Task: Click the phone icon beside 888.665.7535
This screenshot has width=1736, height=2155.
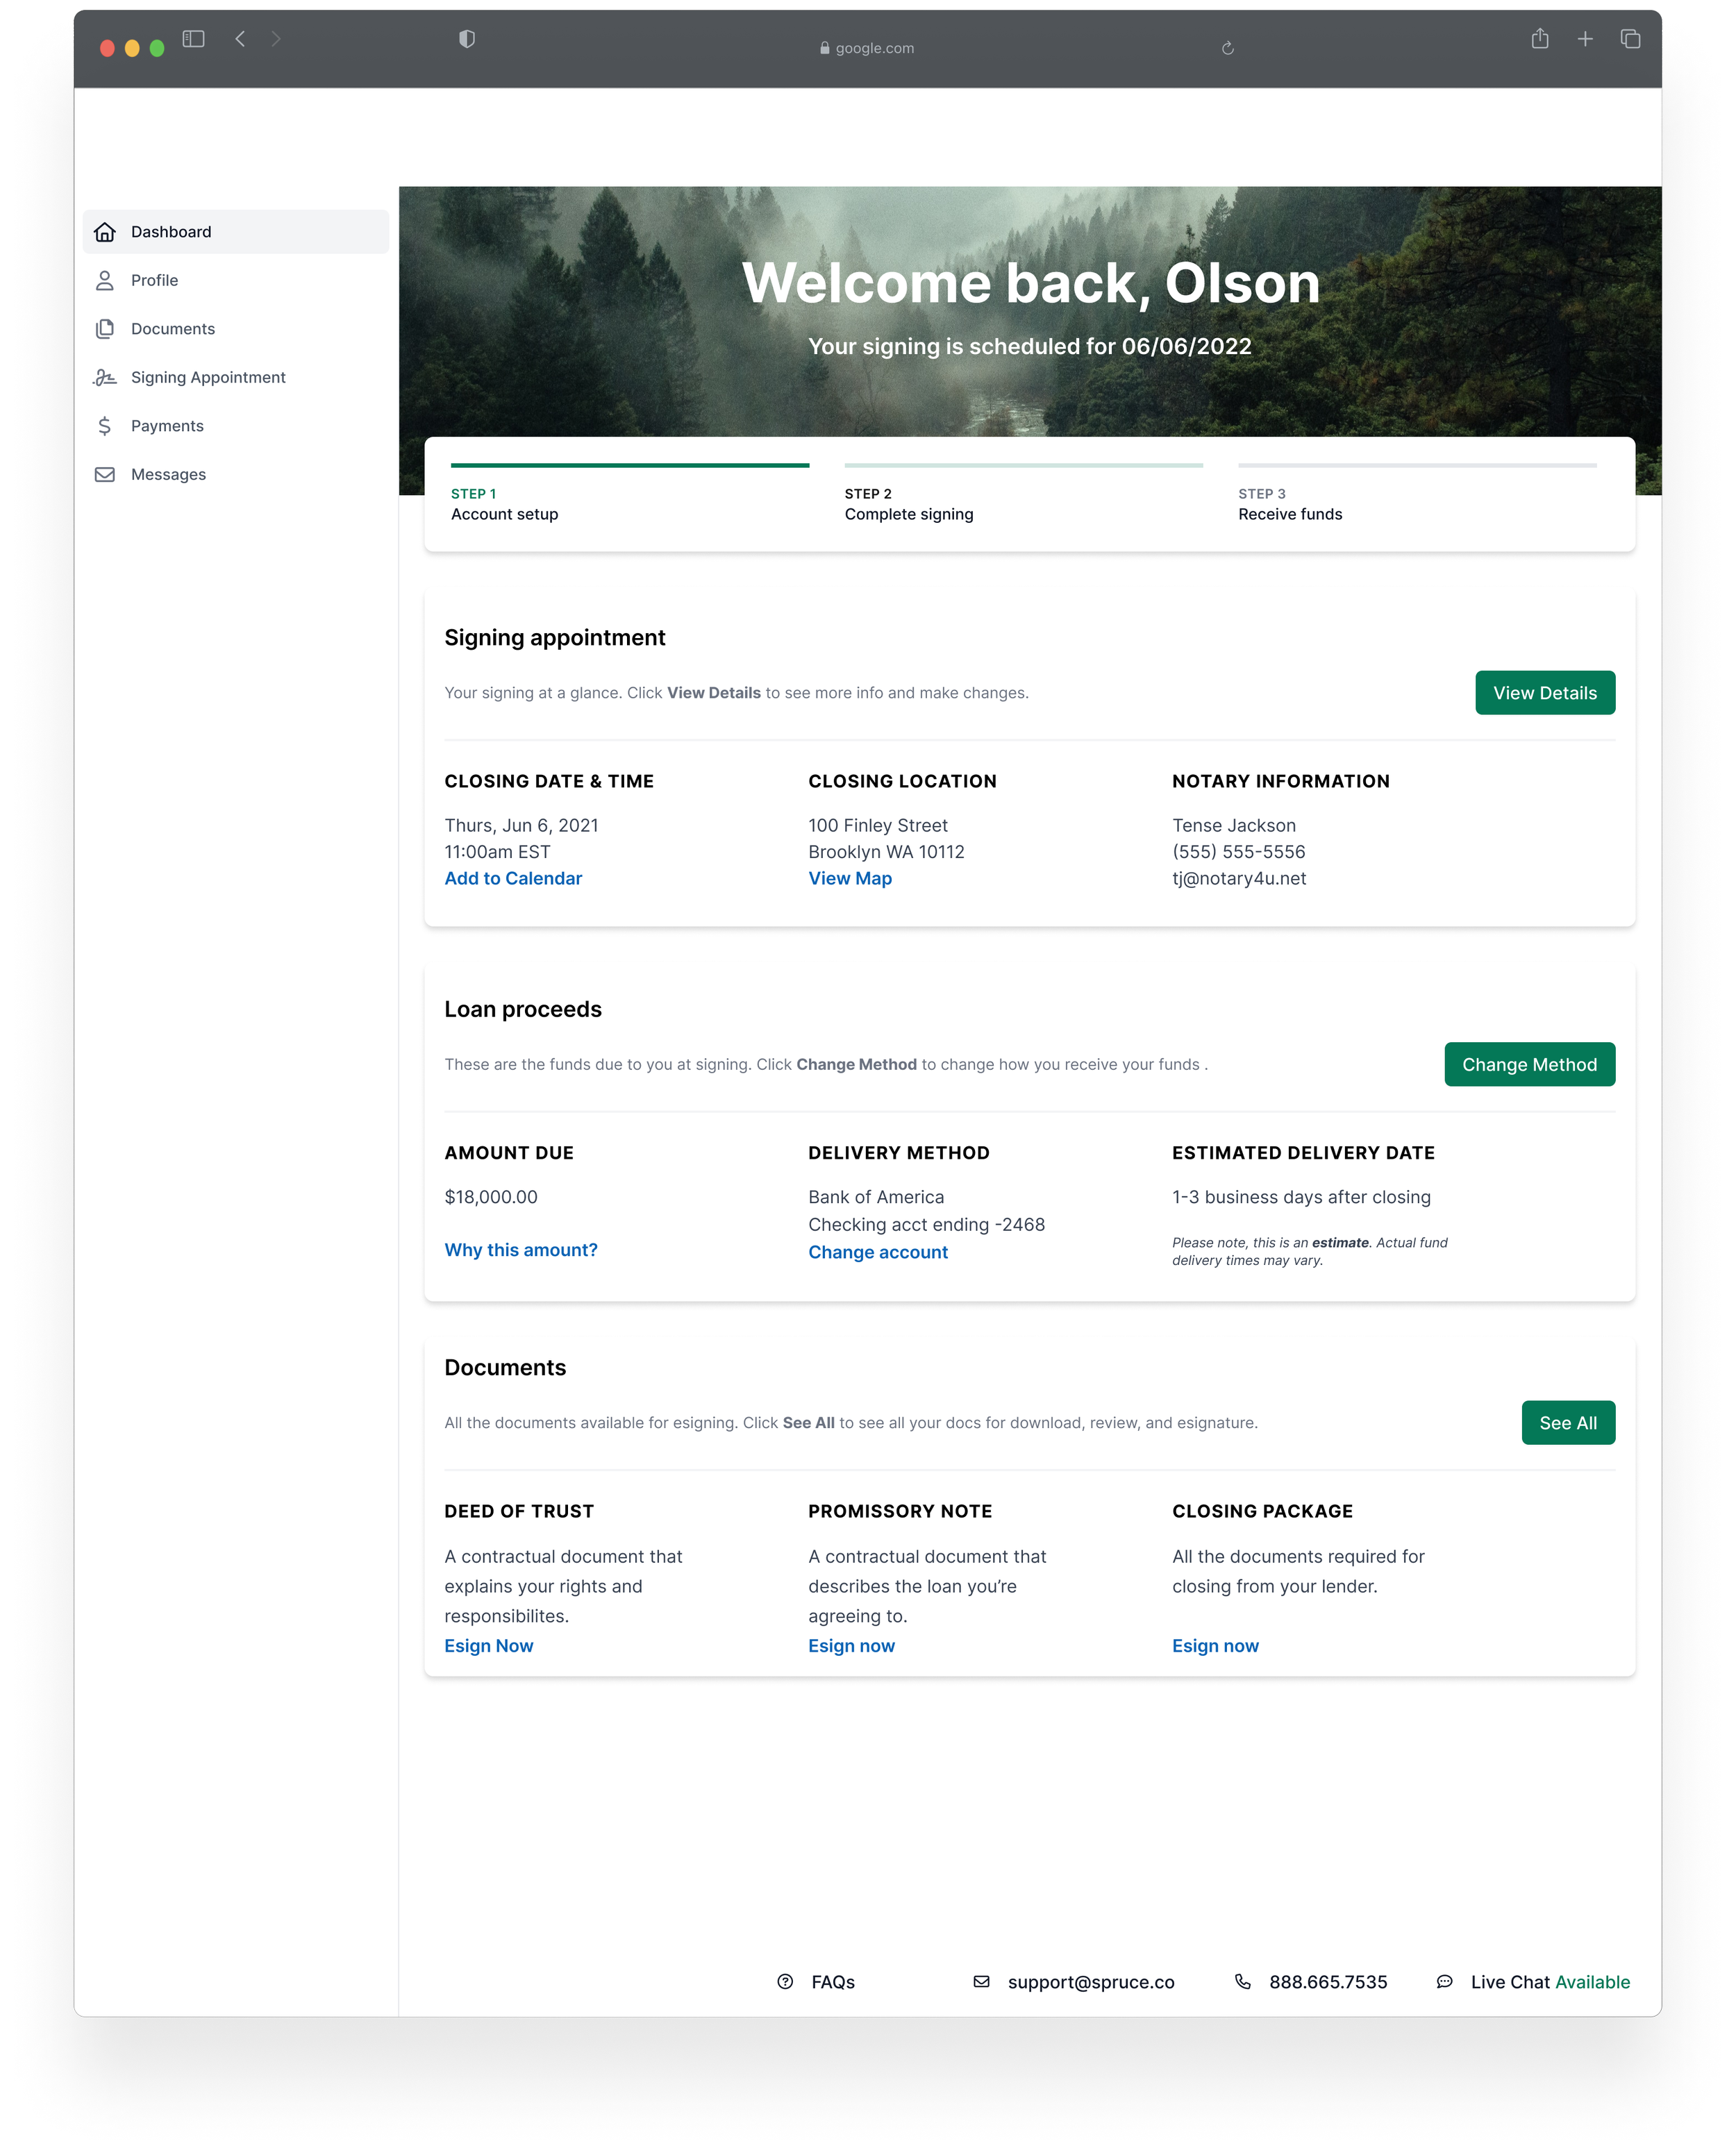Action: 1243,1982
